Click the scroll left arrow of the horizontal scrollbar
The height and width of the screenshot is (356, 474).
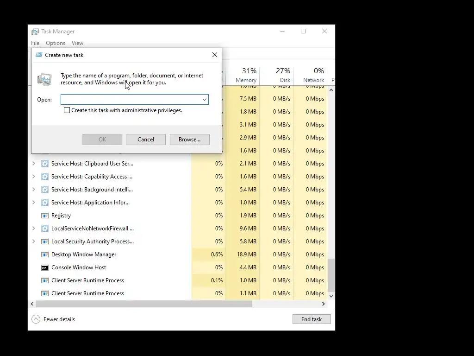tap(32, 304)
